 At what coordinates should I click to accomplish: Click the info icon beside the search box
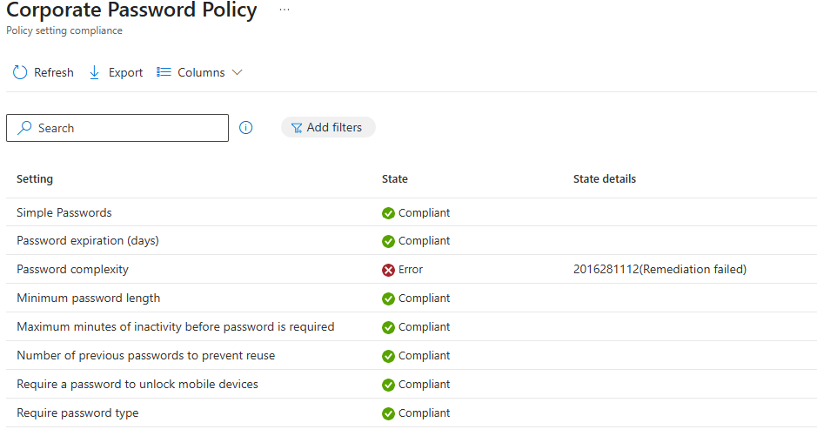[x=246, y=128]
